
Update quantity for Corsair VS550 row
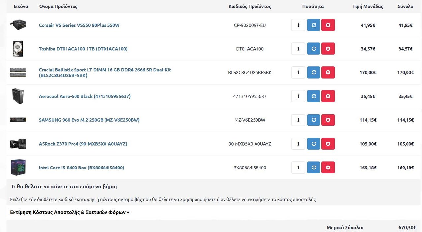coord(314,25)
